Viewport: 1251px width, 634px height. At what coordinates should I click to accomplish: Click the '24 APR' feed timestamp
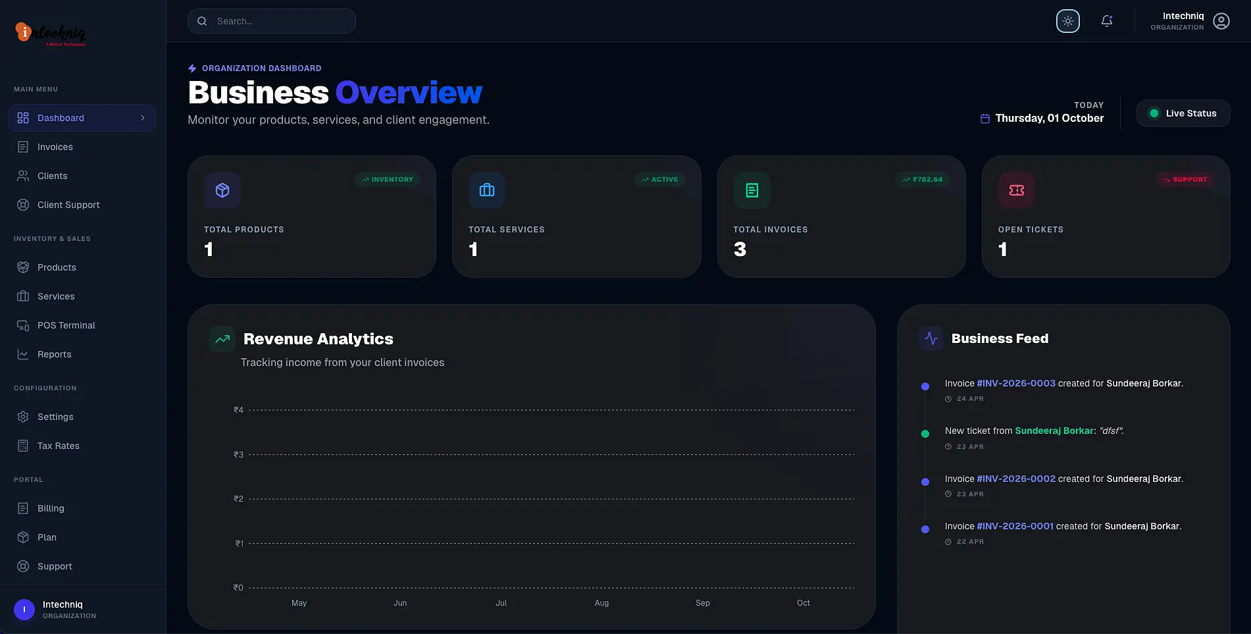click(970, 399)
